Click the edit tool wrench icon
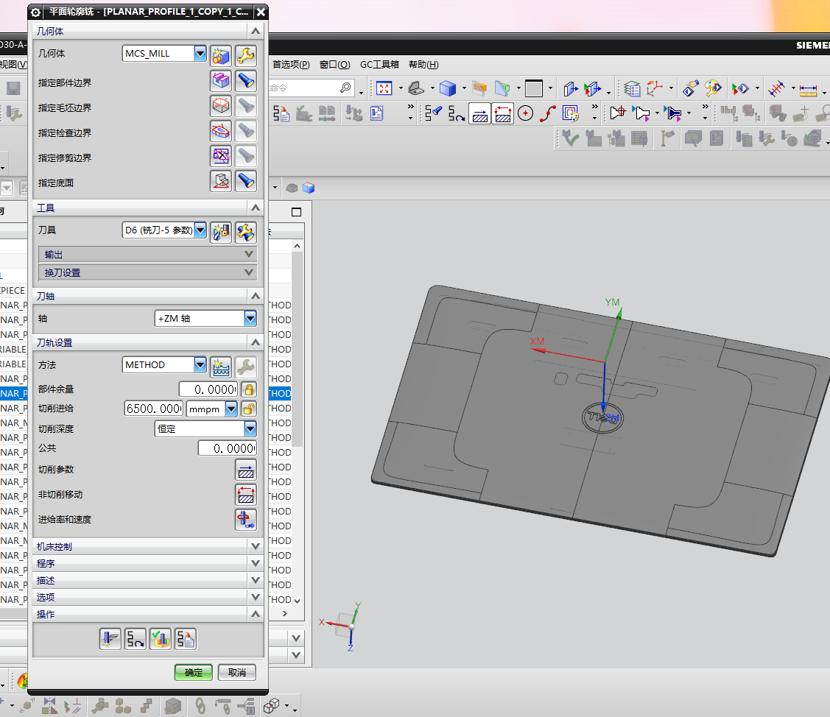The image size is (830, 717). pos(245,231)
